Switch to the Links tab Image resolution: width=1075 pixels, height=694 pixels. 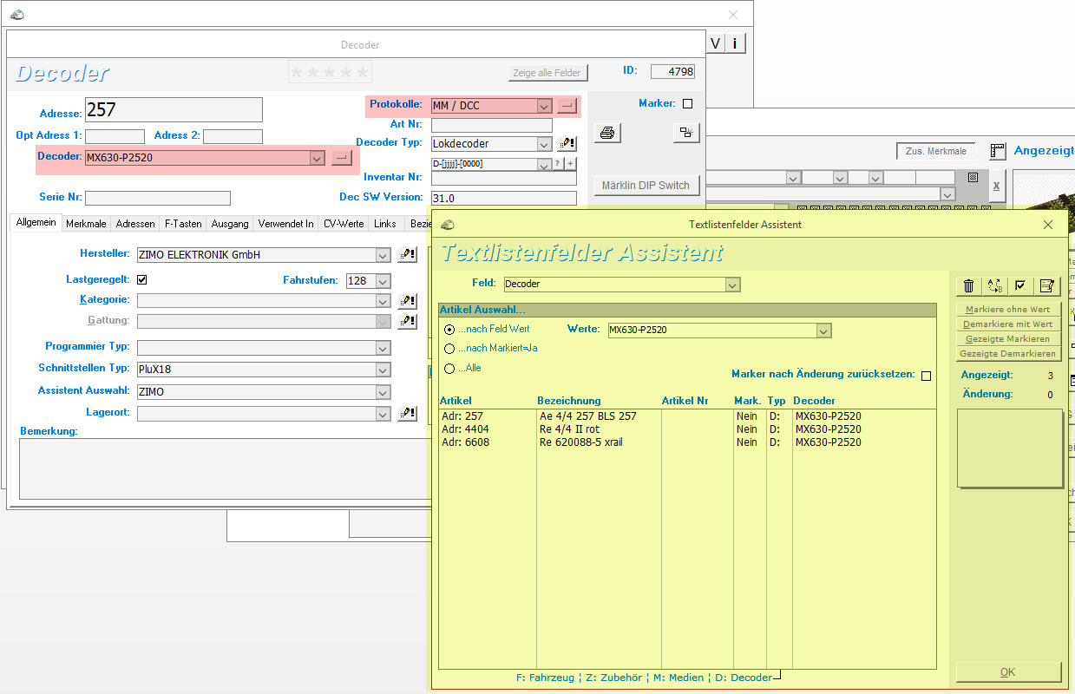(385, 224)
